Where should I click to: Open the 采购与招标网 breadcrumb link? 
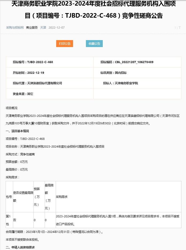point(15,28)
